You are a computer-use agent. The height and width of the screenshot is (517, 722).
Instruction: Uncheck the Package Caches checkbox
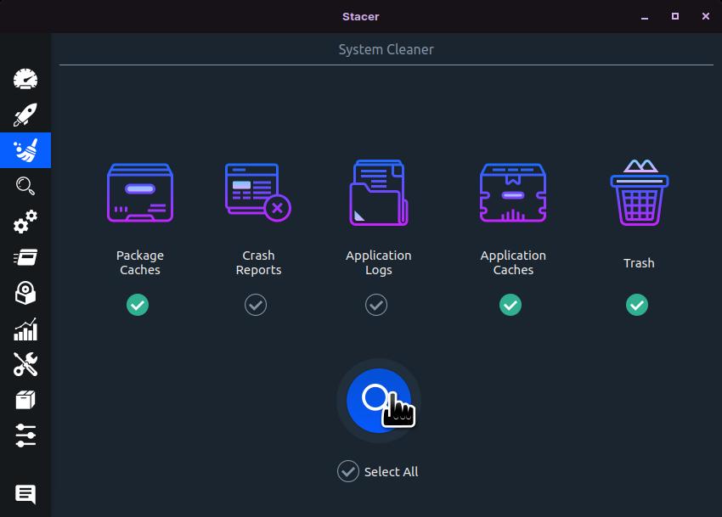[x=138, y=305]
